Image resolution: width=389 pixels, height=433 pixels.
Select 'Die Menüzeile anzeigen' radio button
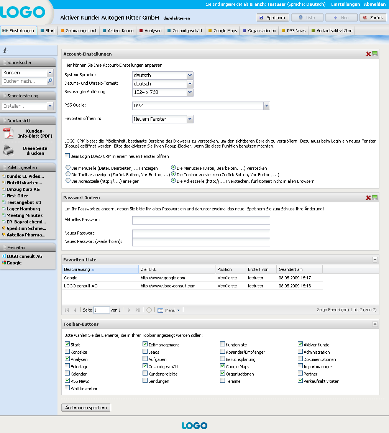point(68,167)
